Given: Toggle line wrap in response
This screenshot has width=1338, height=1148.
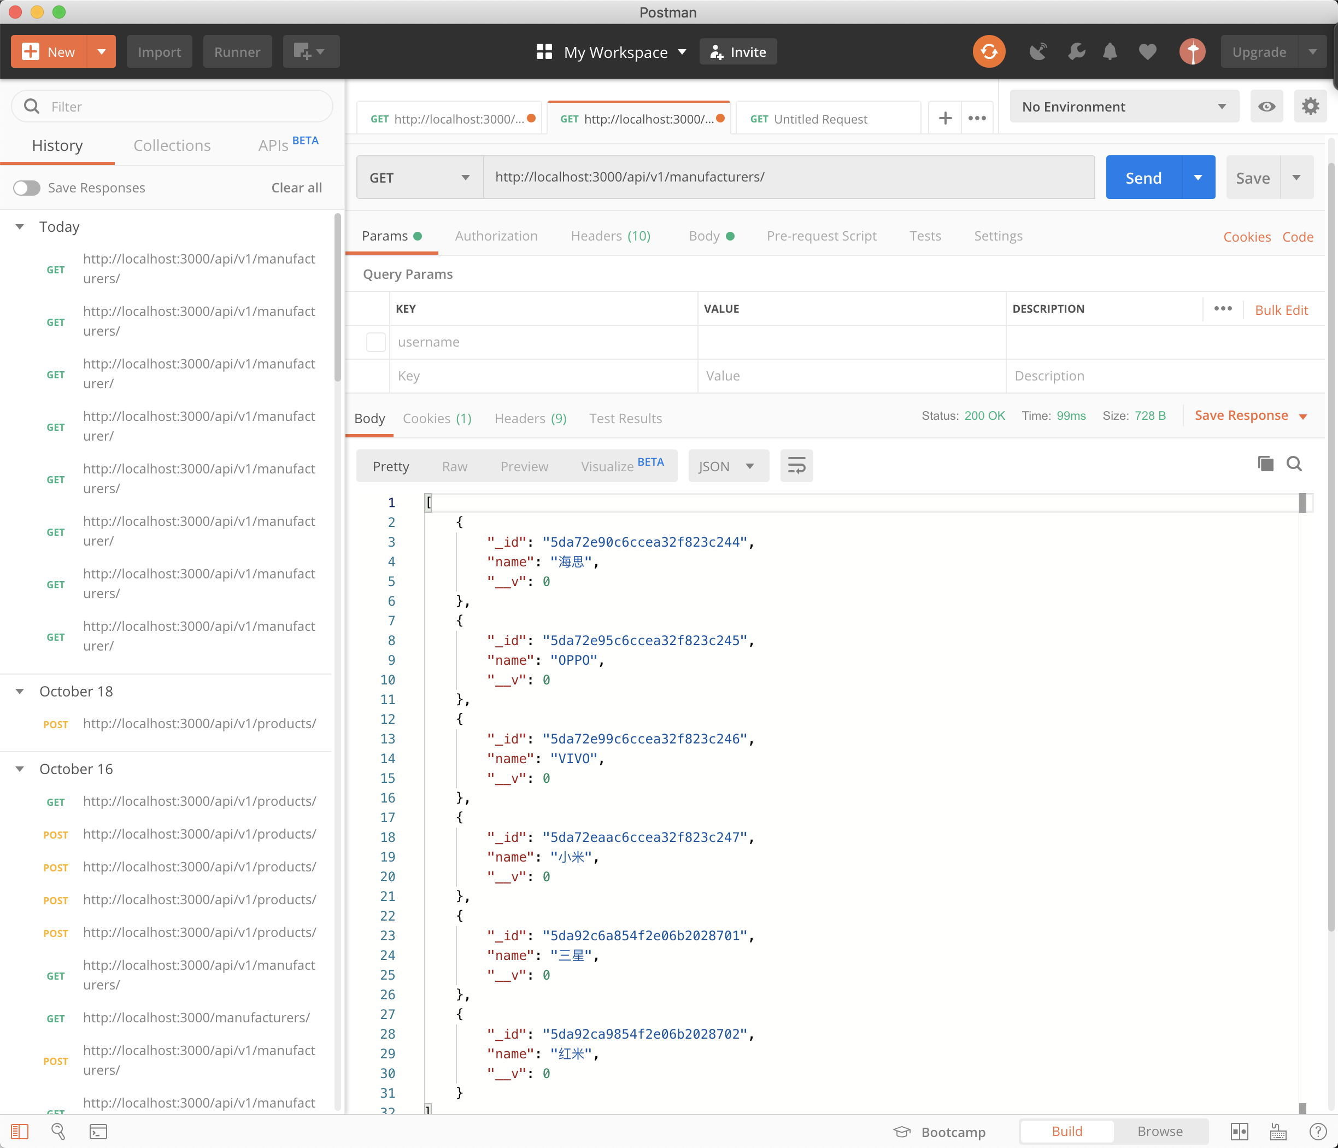Looking at the screenshot, I should pos(796,466).
